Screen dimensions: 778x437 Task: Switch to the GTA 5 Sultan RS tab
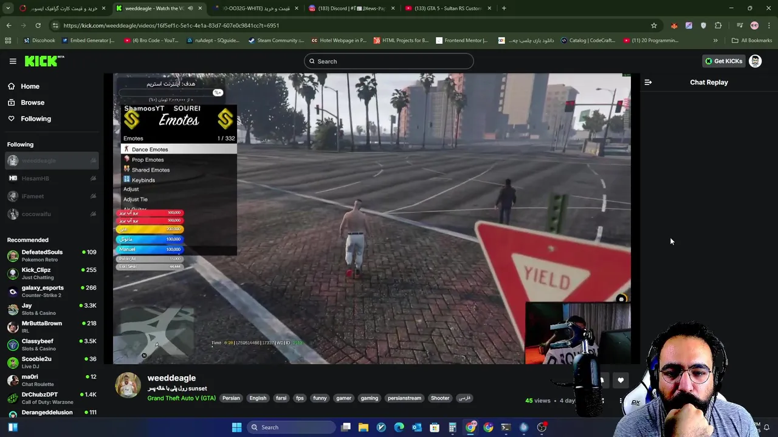(x=449, y=8)
